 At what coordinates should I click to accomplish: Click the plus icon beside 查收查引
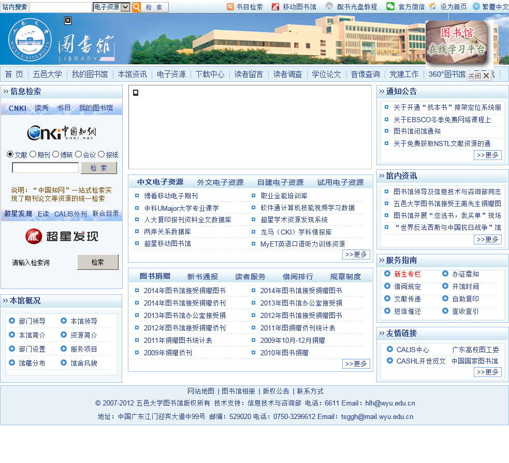(x=445, y=311)
